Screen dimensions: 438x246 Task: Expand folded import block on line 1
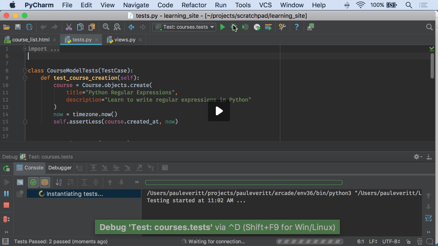pyautogui.click(x=25, y=49)
